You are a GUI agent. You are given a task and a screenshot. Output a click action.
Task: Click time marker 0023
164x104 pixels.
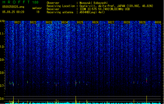coord(49,22)
